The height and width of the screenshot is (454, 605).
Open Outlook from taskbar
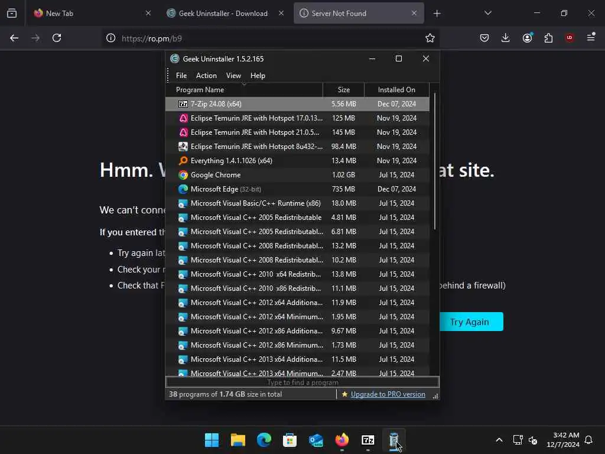315,440
